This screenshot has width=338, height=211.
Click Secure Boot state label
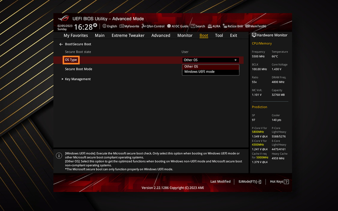(78, 52)
